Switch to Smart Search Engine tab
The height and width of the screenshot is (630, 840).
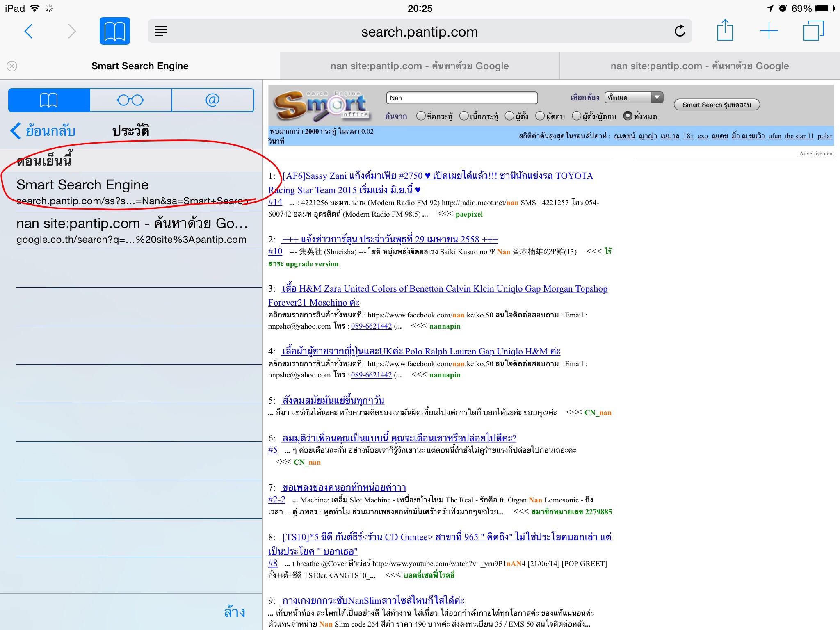pos(140,66)
